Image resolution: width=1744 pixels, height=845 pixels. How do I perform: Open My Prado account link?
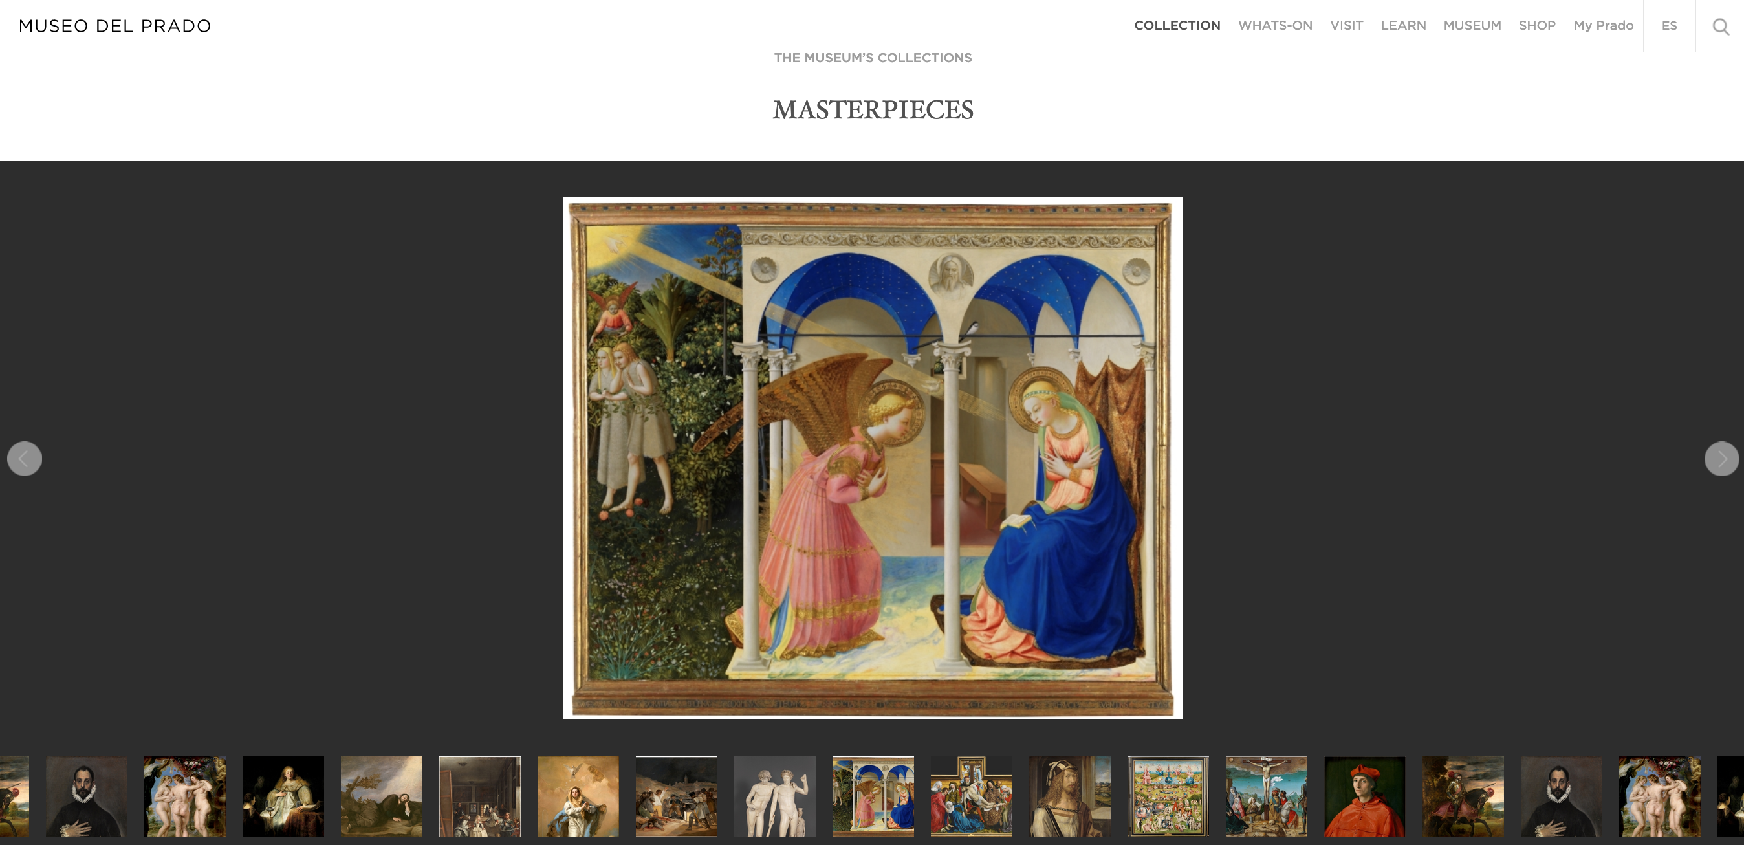point(1603,26)
